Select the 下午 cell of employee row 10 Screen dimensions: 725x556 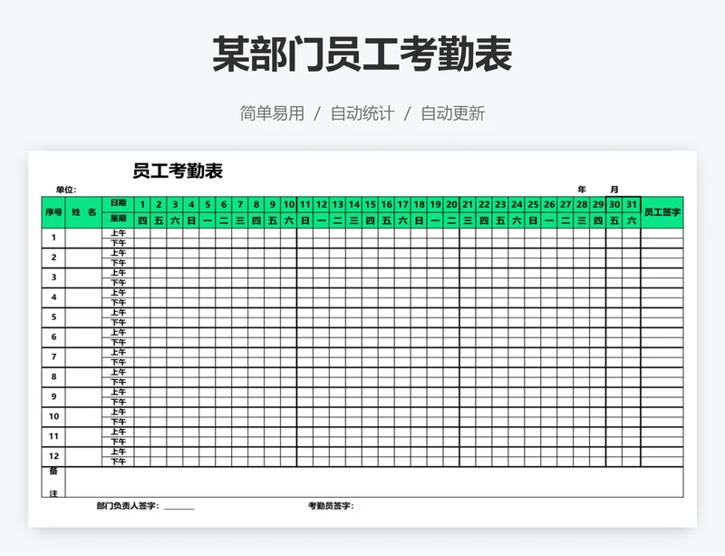[118, 422]
